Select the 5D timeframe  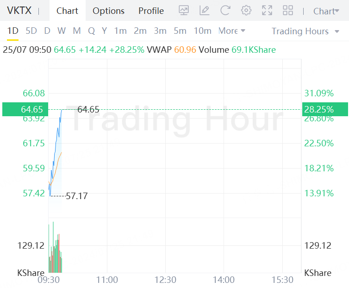point(31,31)
